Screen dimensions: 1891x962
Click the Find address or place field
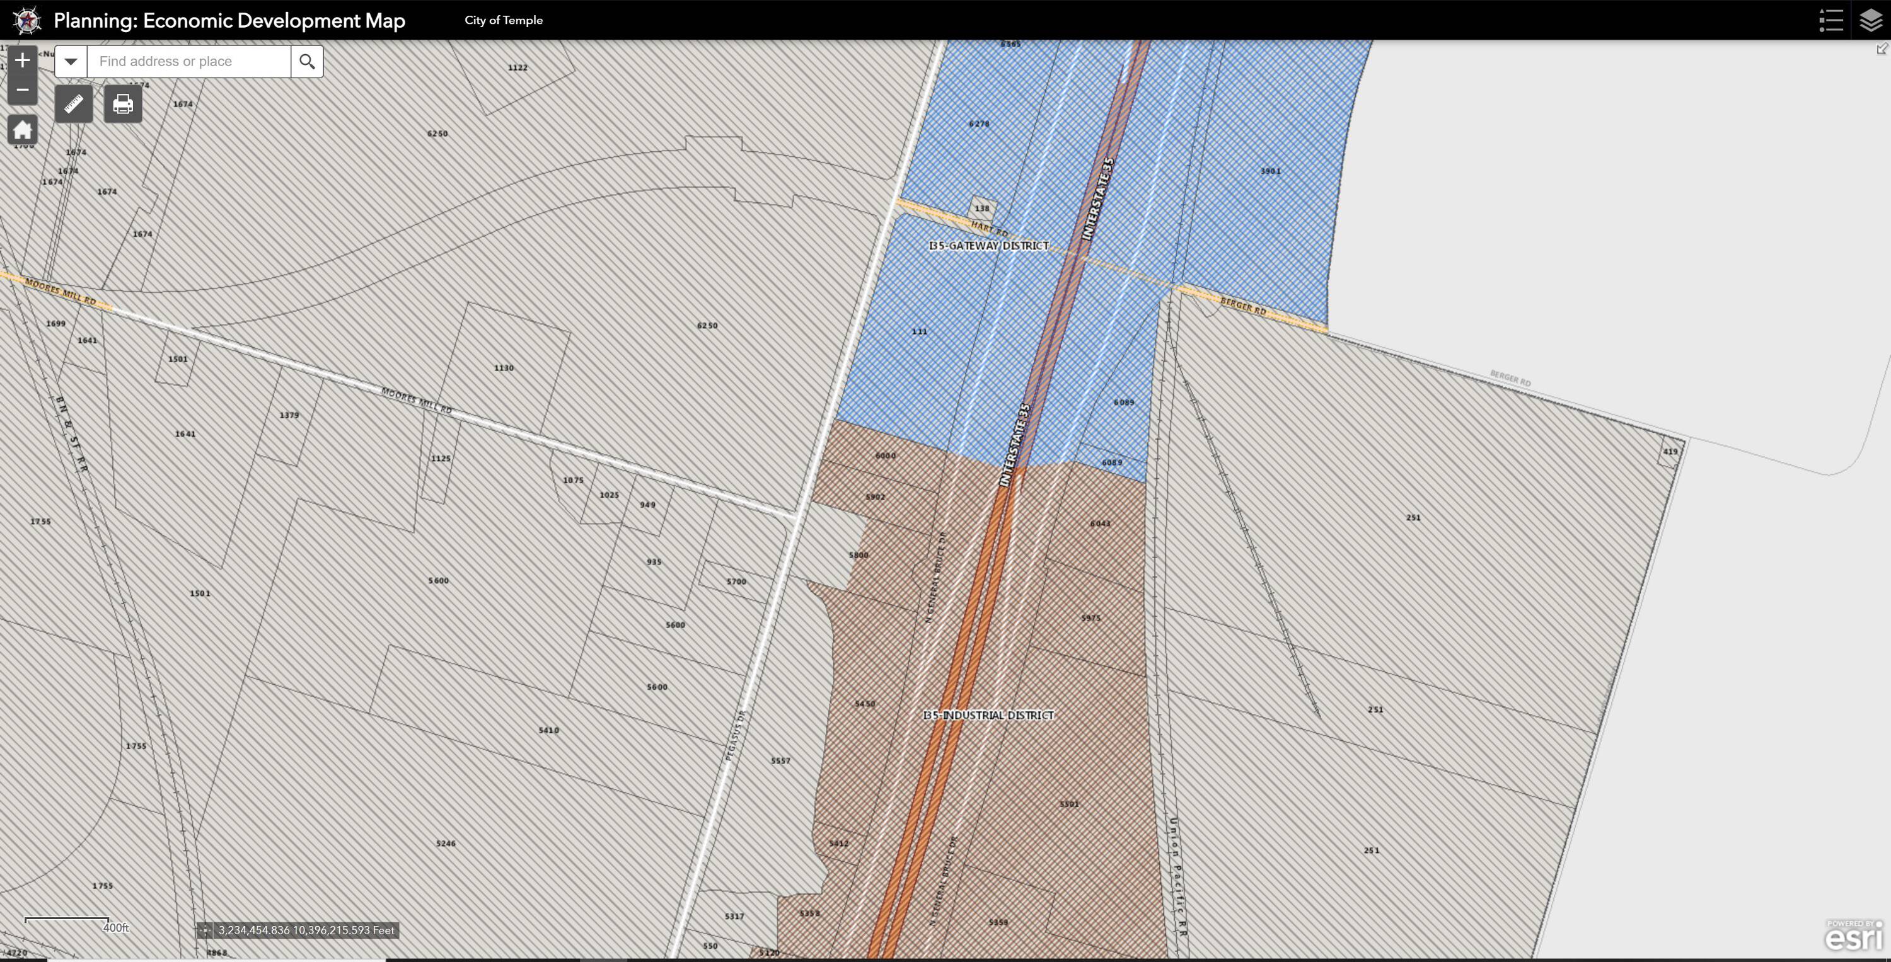click(x=188, y=62)
